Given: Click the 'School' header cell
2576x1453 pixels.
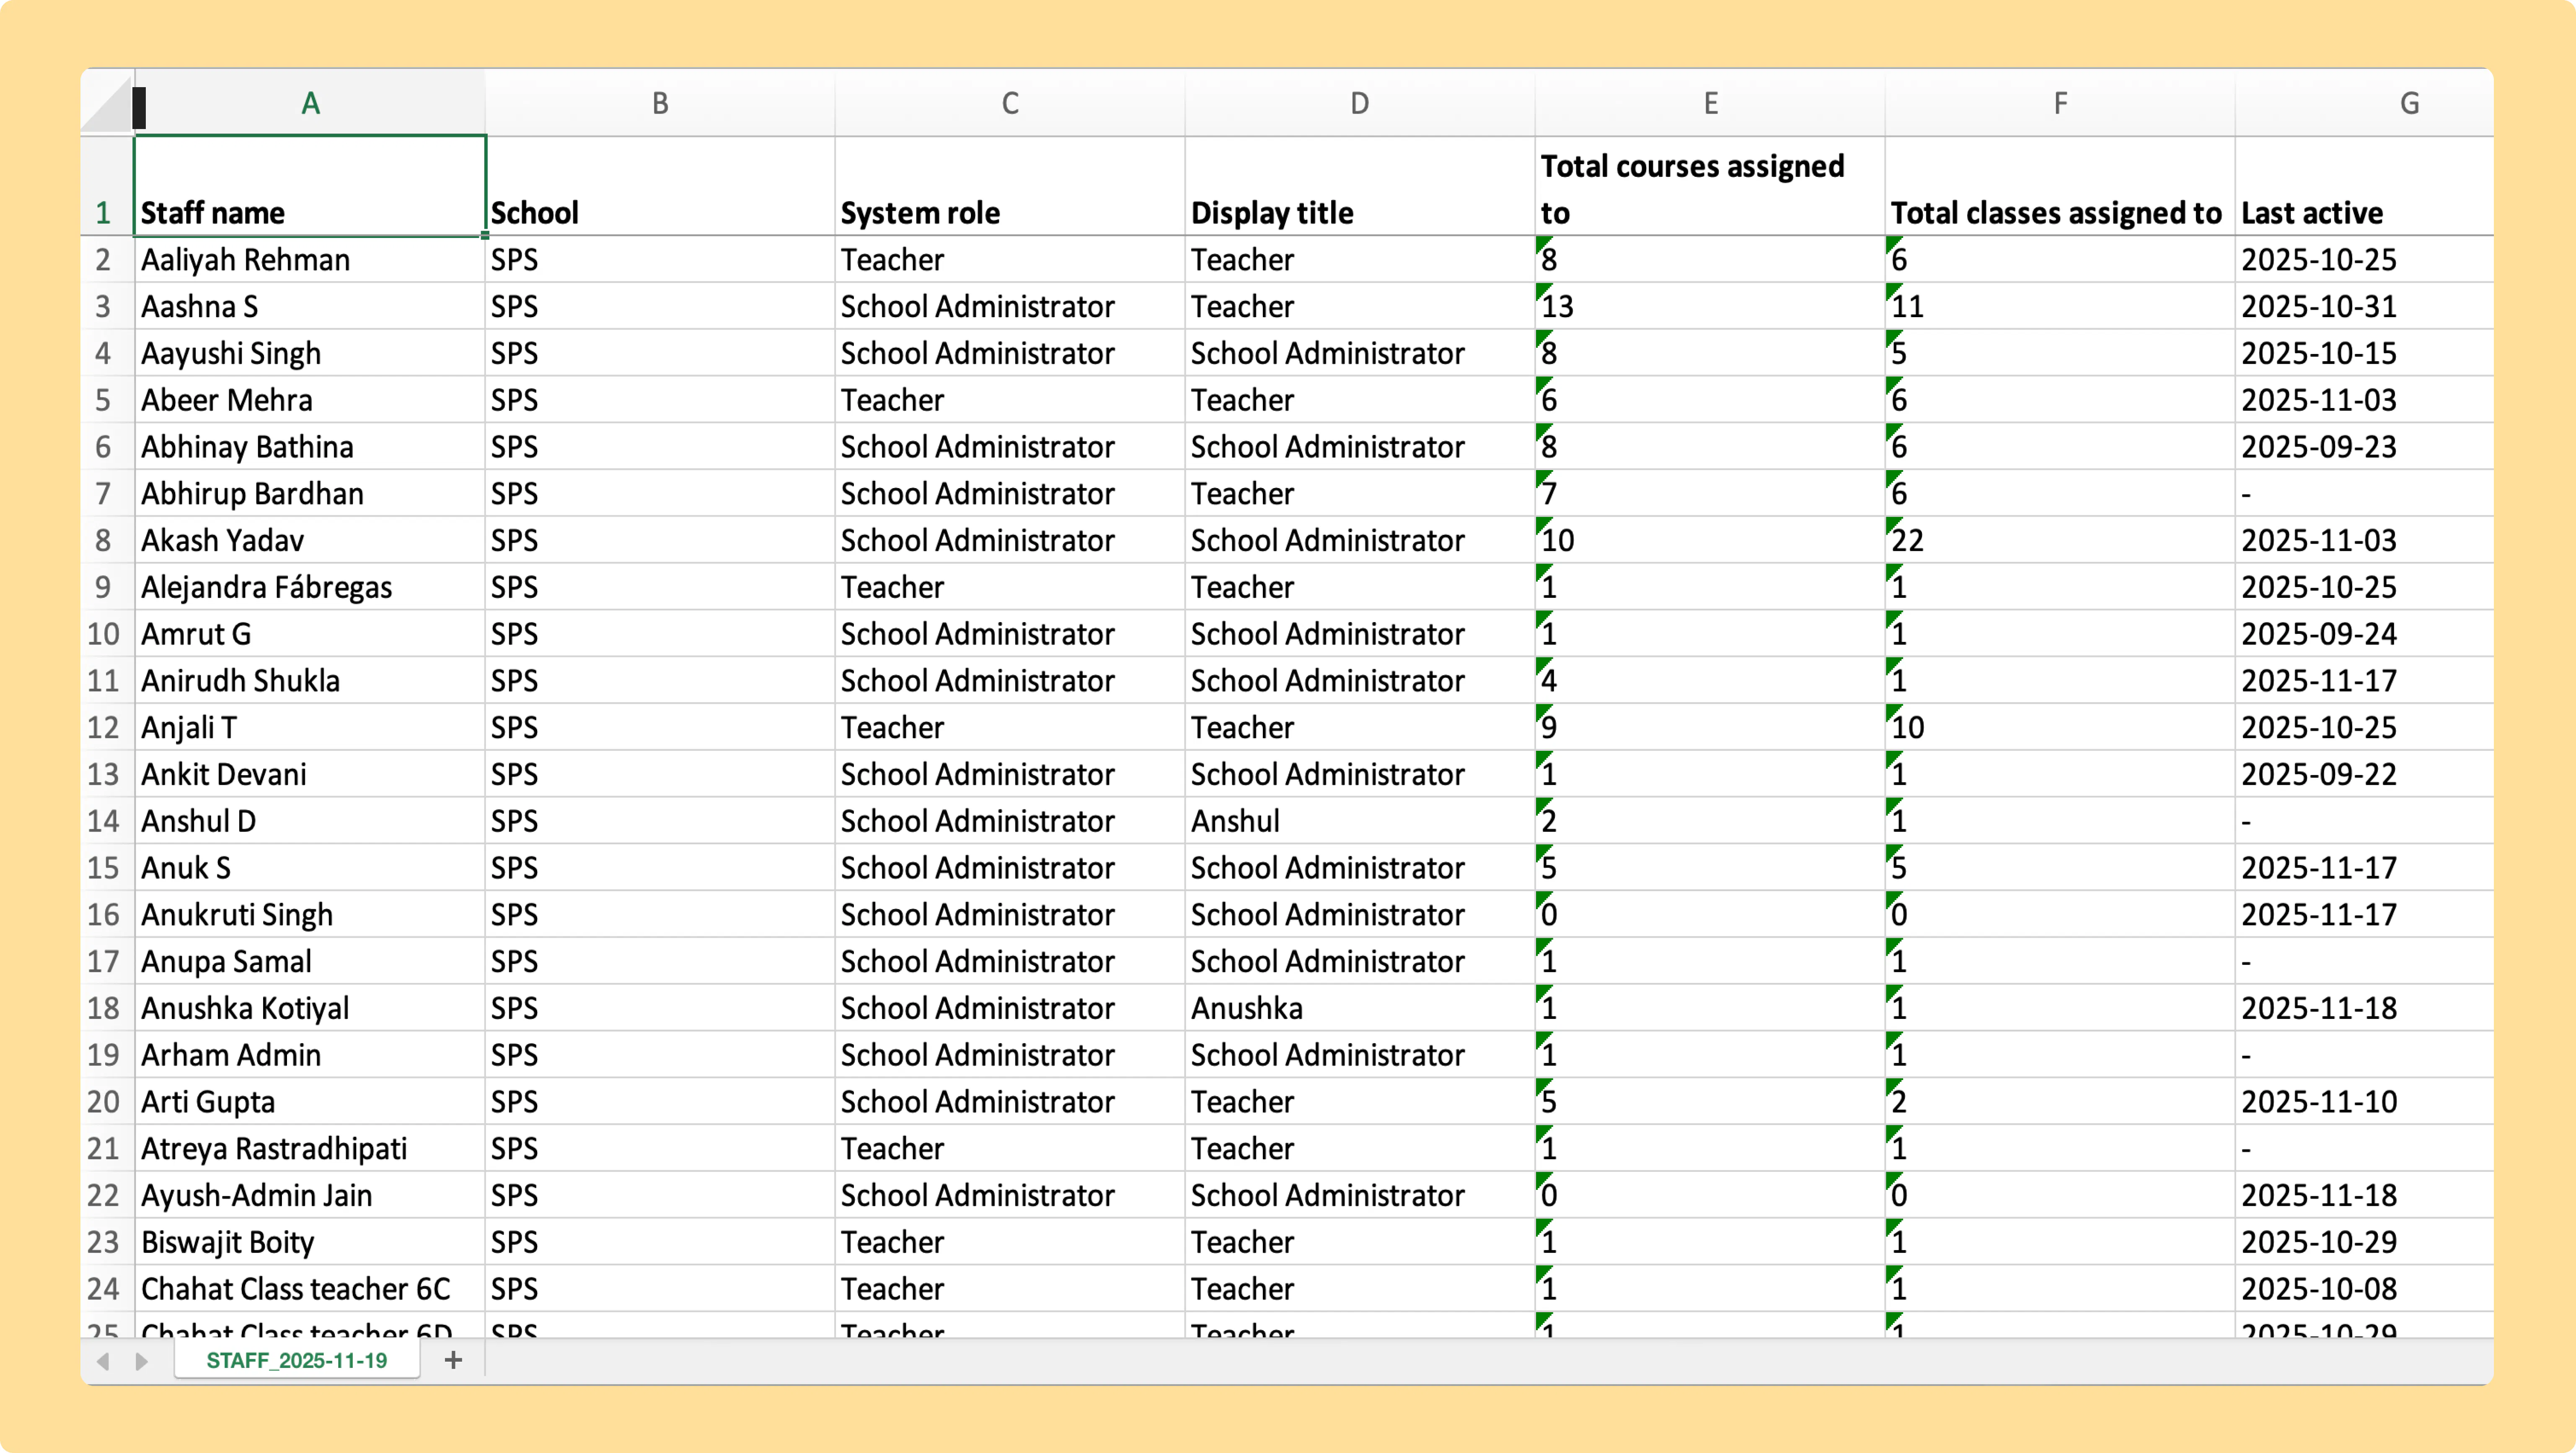Looking at the screenshot, I should point(660,187).
